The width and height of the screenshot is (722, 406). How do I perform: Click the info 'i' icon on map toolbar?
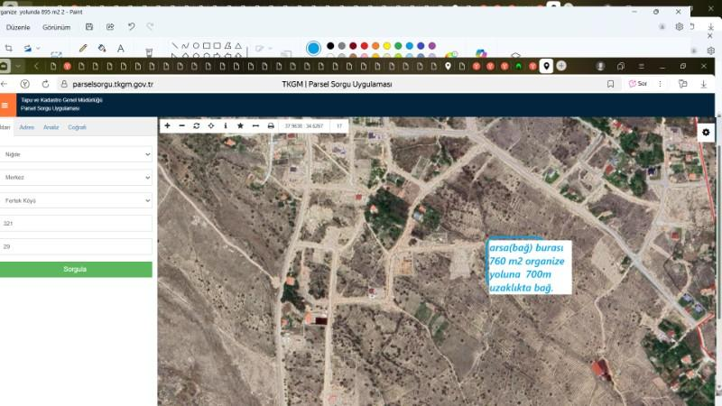tap(226, 125)
